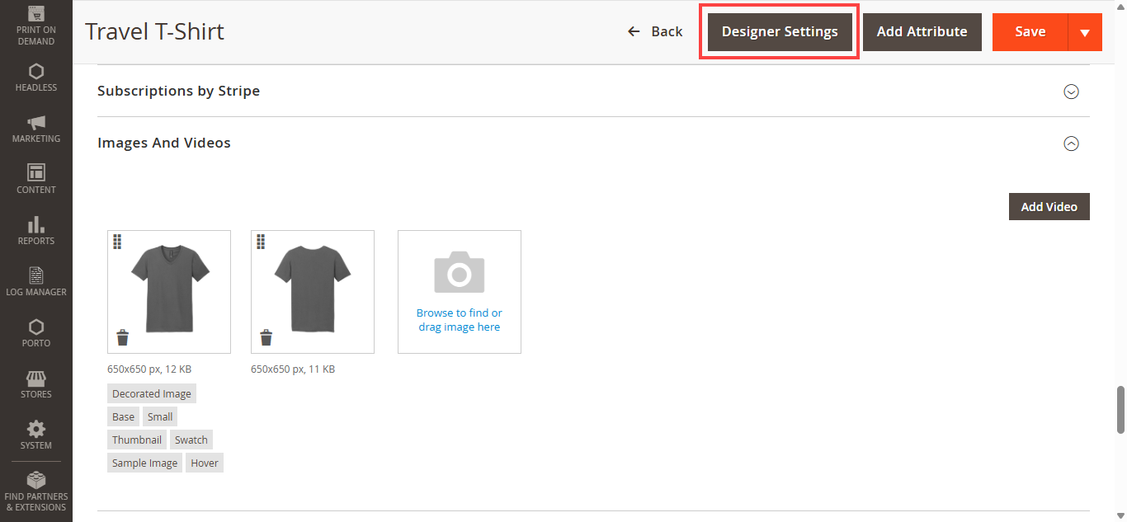Open the Save button dropdown arrow
This screenshot has height=522, width=1127.
pos(1085,32)
